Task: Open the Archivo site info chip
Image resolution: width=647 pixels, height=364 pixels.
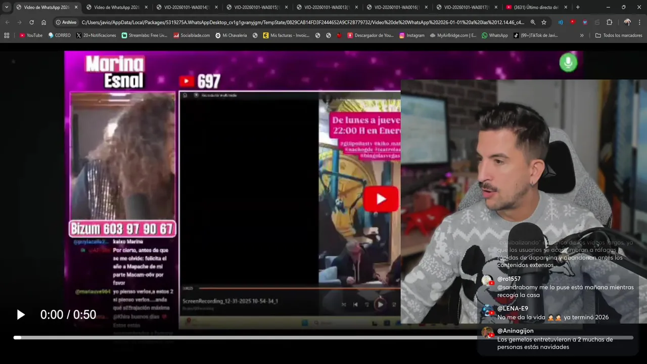Action: click(x=66, y=22)
